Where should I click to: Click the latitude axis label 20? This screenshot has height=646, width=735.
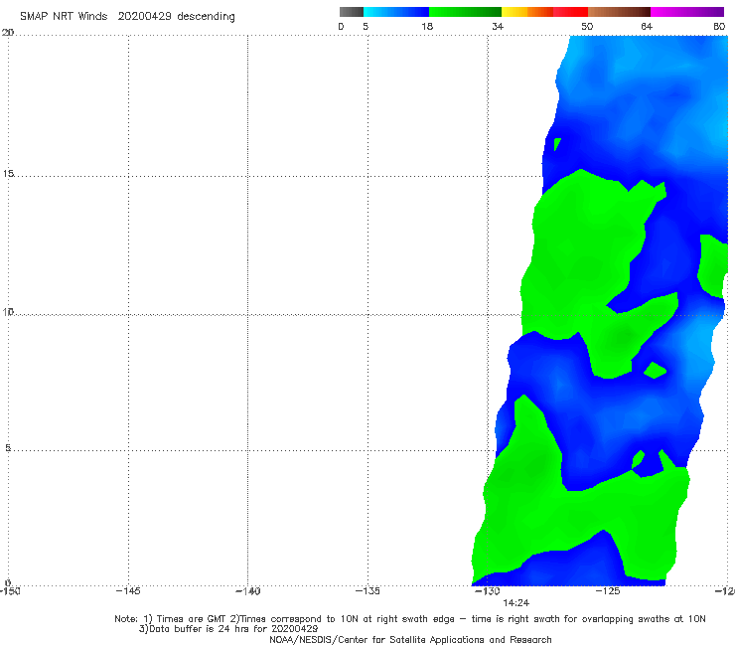click(8, 33)
